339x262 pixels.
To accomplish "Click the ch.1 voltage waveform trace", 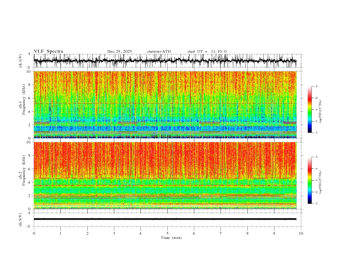I will point(165,60).
